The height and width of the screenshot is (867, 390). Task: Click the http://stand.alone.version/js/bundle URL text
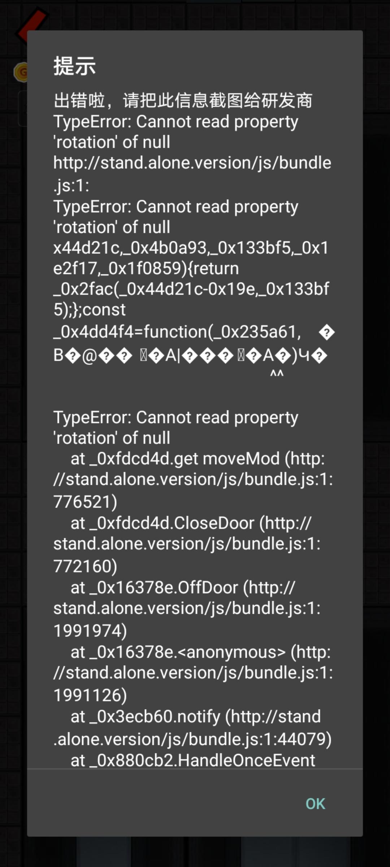click(x=192, y=163)
